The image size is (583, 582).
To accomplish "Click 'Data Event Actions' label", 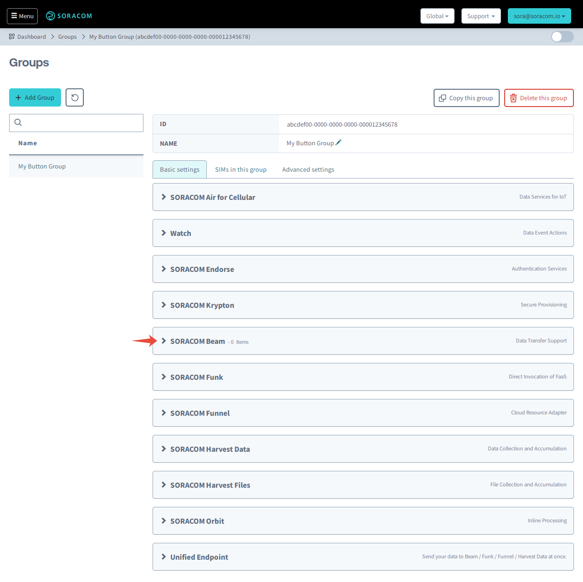I will (x=545, y=233).
